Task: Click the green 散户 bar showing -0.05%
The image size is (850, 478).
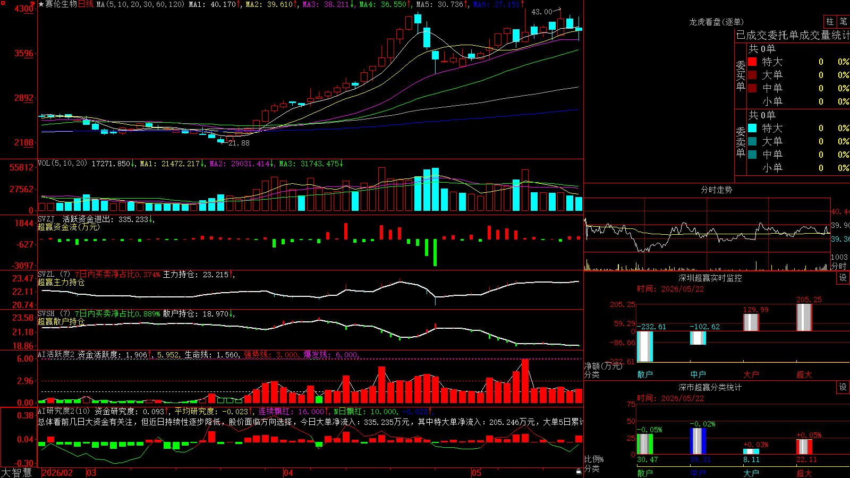Action: 645,444
